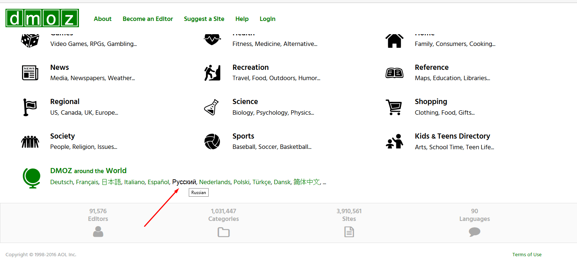Image resolution: width=577 pixels, height=261 pixels.
Task: Open the Shopping category
Action: (431, 101)
